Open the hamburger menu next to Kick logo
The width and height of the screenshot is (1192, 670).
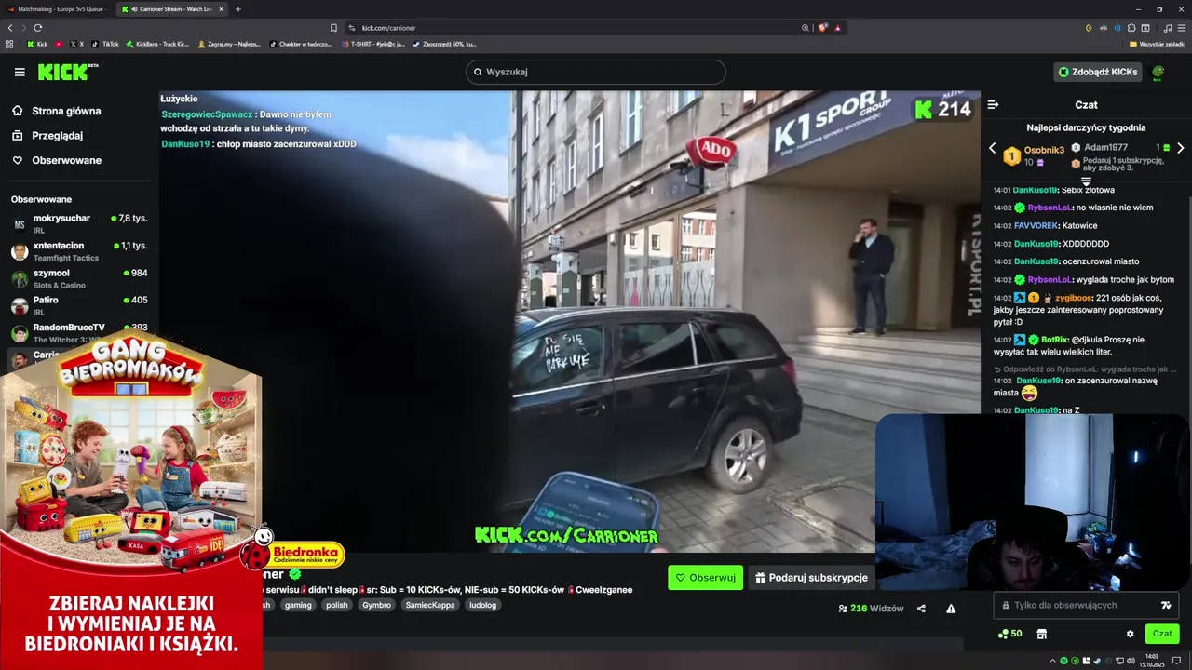point(20,72)
